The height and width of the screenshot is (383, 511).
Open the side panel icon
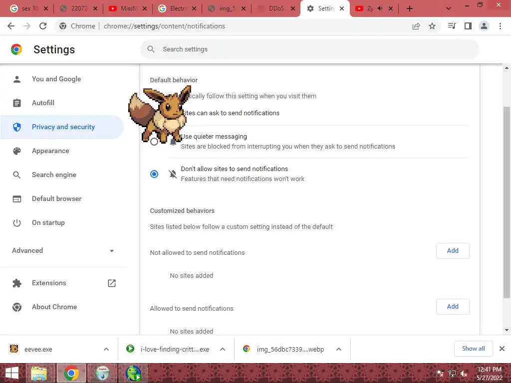(x=468, y=26)
